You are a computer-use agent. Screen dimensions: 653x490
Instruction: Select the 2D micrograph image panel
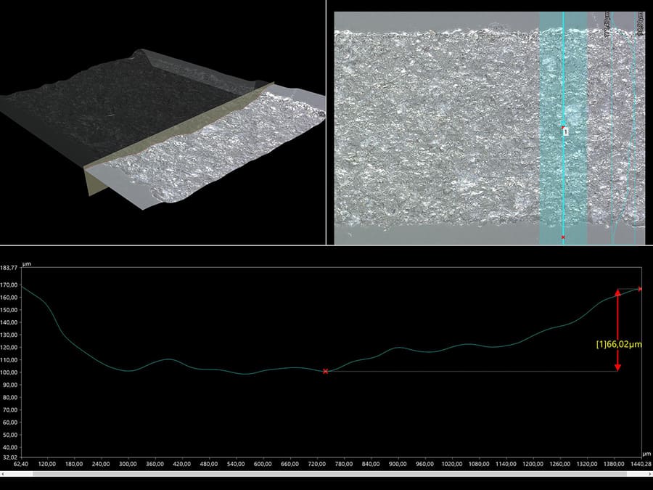(x=435, y=123)
